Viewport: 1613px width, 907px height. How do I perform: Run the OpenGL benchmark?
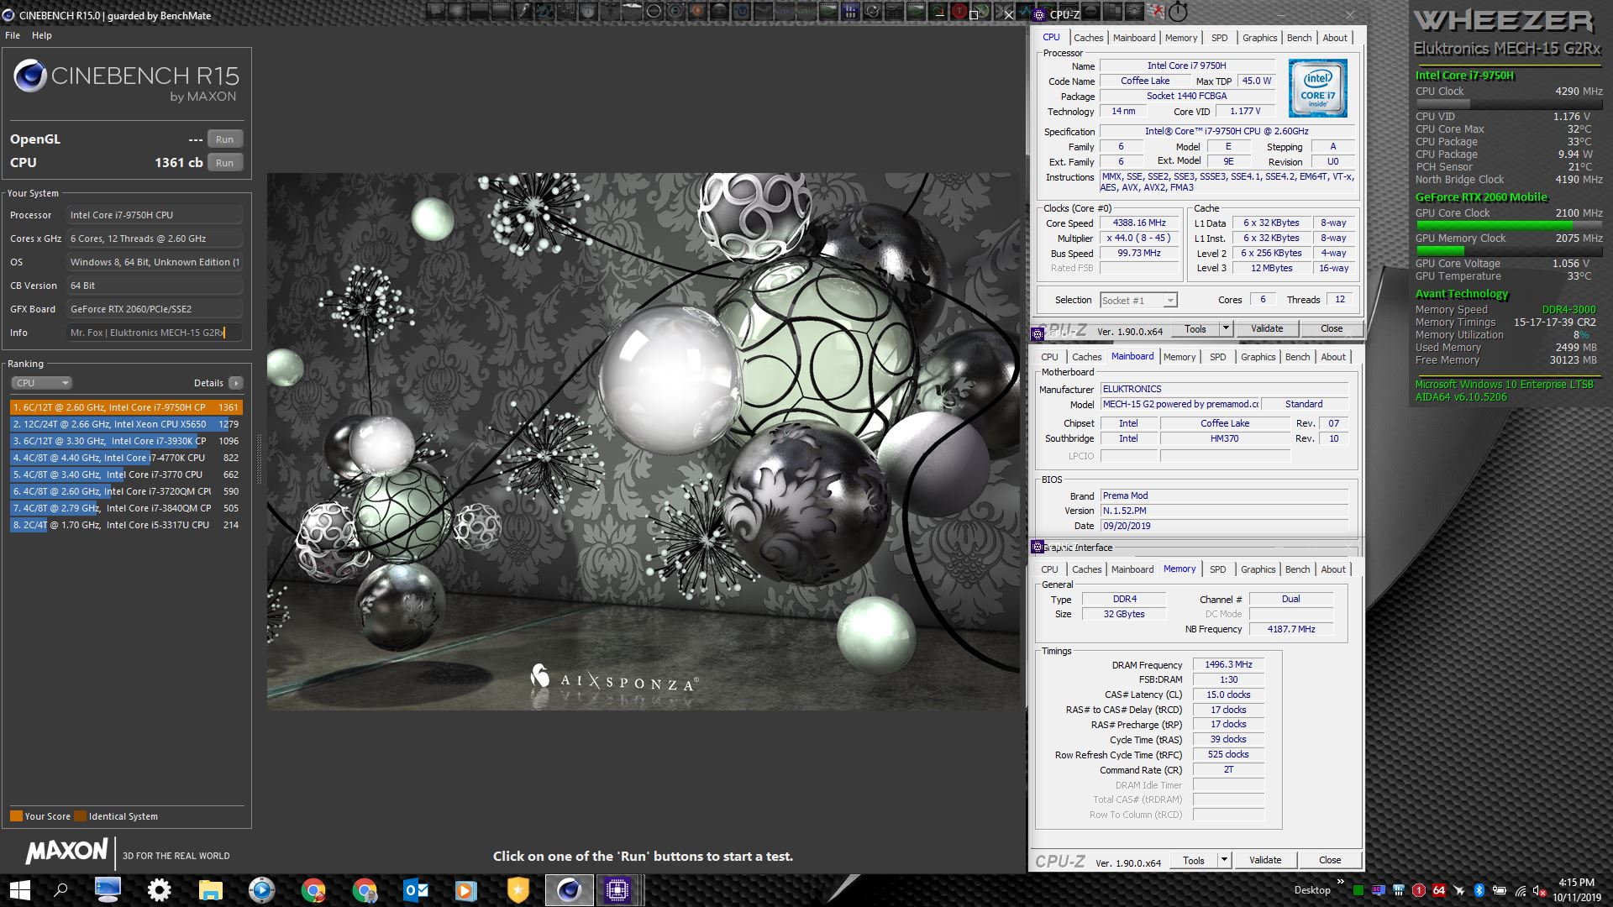[224, 139]
